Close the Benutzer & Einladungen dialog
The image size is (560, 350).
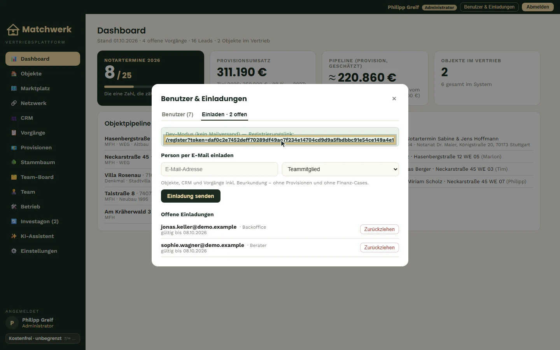pos(394,99)
